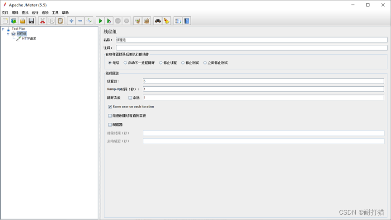
Task: Tick the 永远 checkbox
Action: 130,98
